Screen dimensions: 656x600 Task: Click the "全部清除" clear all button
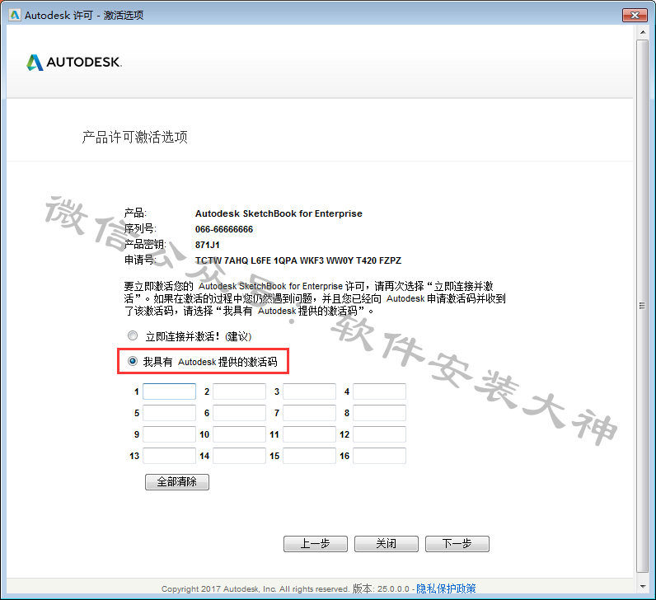[x=177, y=481]
